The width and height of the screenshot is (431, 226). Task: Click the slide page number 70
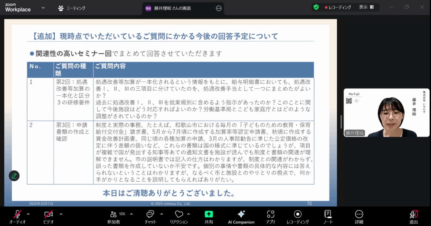309,203
